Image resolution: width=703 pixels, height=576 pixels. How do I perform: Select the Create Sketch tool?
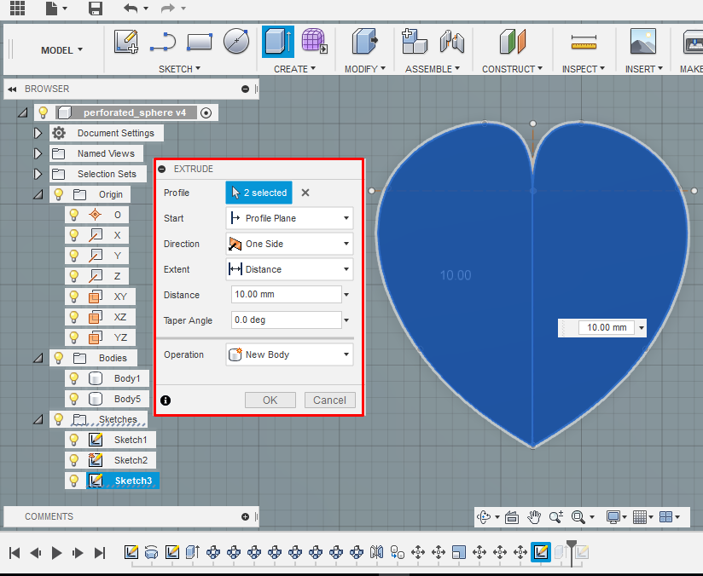(x=126, y=42)
